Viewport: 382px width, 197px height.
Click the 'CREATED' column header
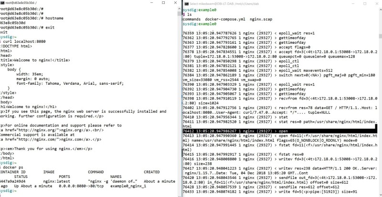coord(151,172)
